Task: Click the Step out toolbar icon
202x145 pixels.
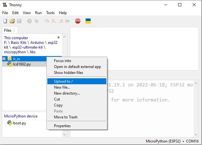Action: tap(61, 21)
